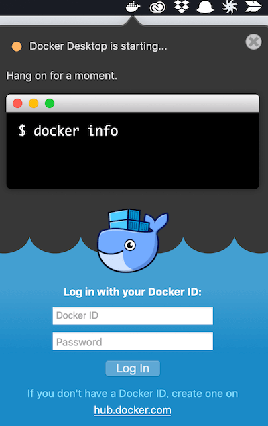Click the arrow-shaped menu bar icon
Viewport: 268px width, 426px height.
[253, 7]
